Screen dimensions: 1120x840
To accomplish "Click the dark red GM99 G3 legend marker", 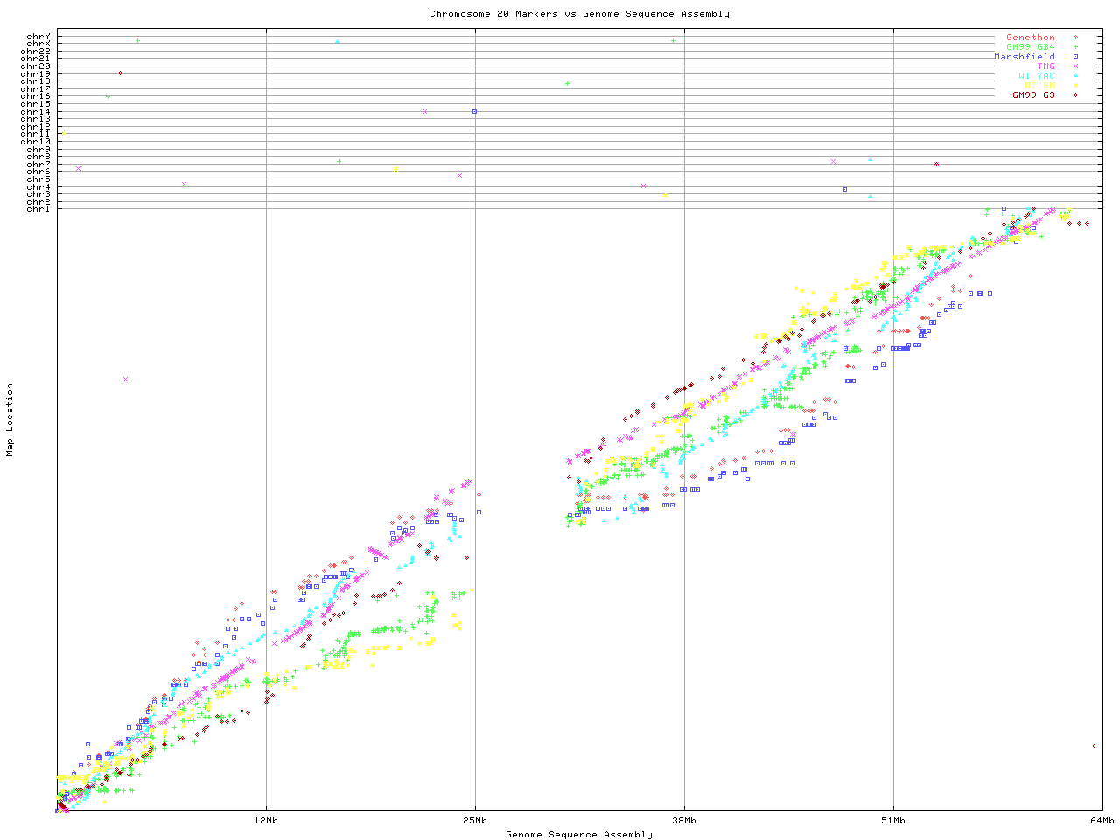I will point(1075,95).
